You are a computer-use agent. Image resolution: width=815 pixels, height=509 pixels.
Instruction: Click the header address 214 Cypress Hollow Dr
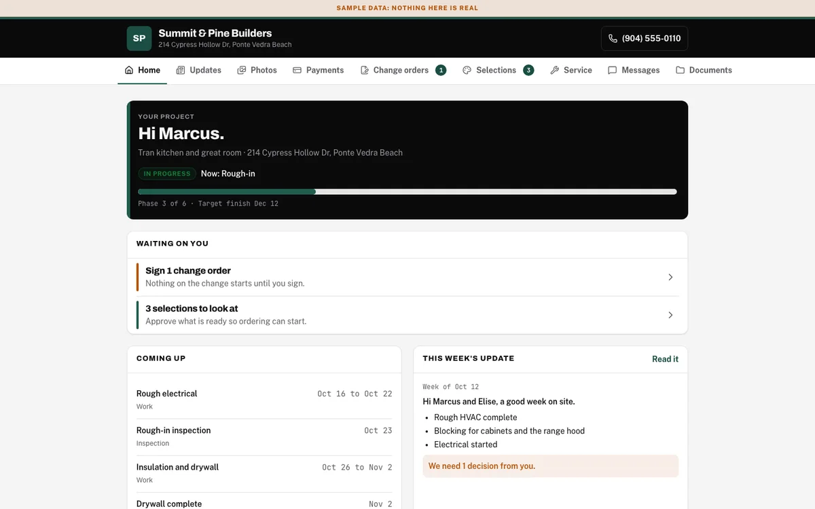[x=225, y=45]
